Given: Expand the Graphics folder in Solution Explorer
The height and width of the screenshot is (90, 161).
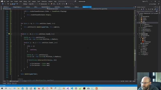Looking at the screenshot, I should [x=139, y=20].
